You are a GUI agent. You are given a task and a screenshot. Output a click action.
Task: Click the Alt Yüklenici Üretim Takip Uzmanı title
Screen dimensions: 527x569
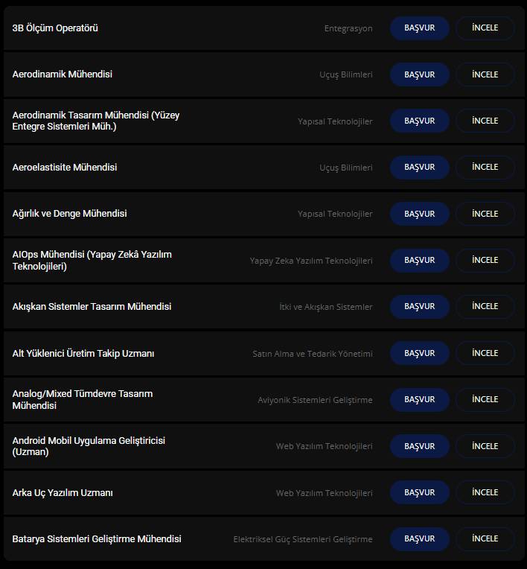click(83, 354)
